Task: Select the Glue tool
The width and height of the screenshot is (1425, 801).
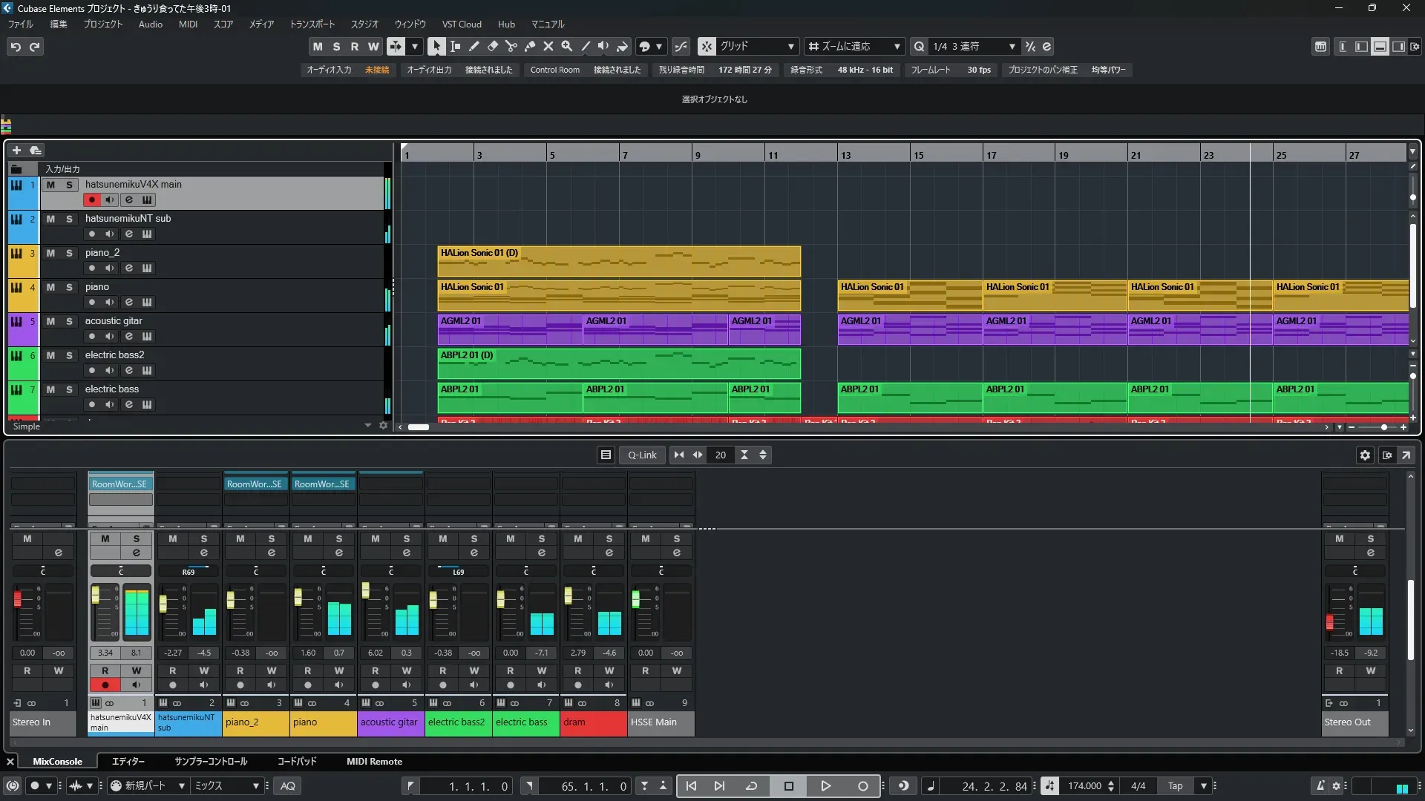Action: pos(529,46)
